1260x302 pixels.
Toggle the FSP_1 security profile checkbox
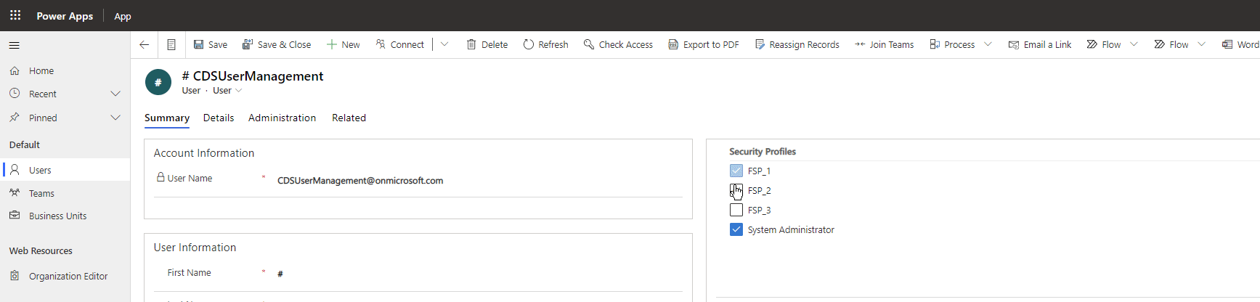pyautogui.click(x=736, y=171)
